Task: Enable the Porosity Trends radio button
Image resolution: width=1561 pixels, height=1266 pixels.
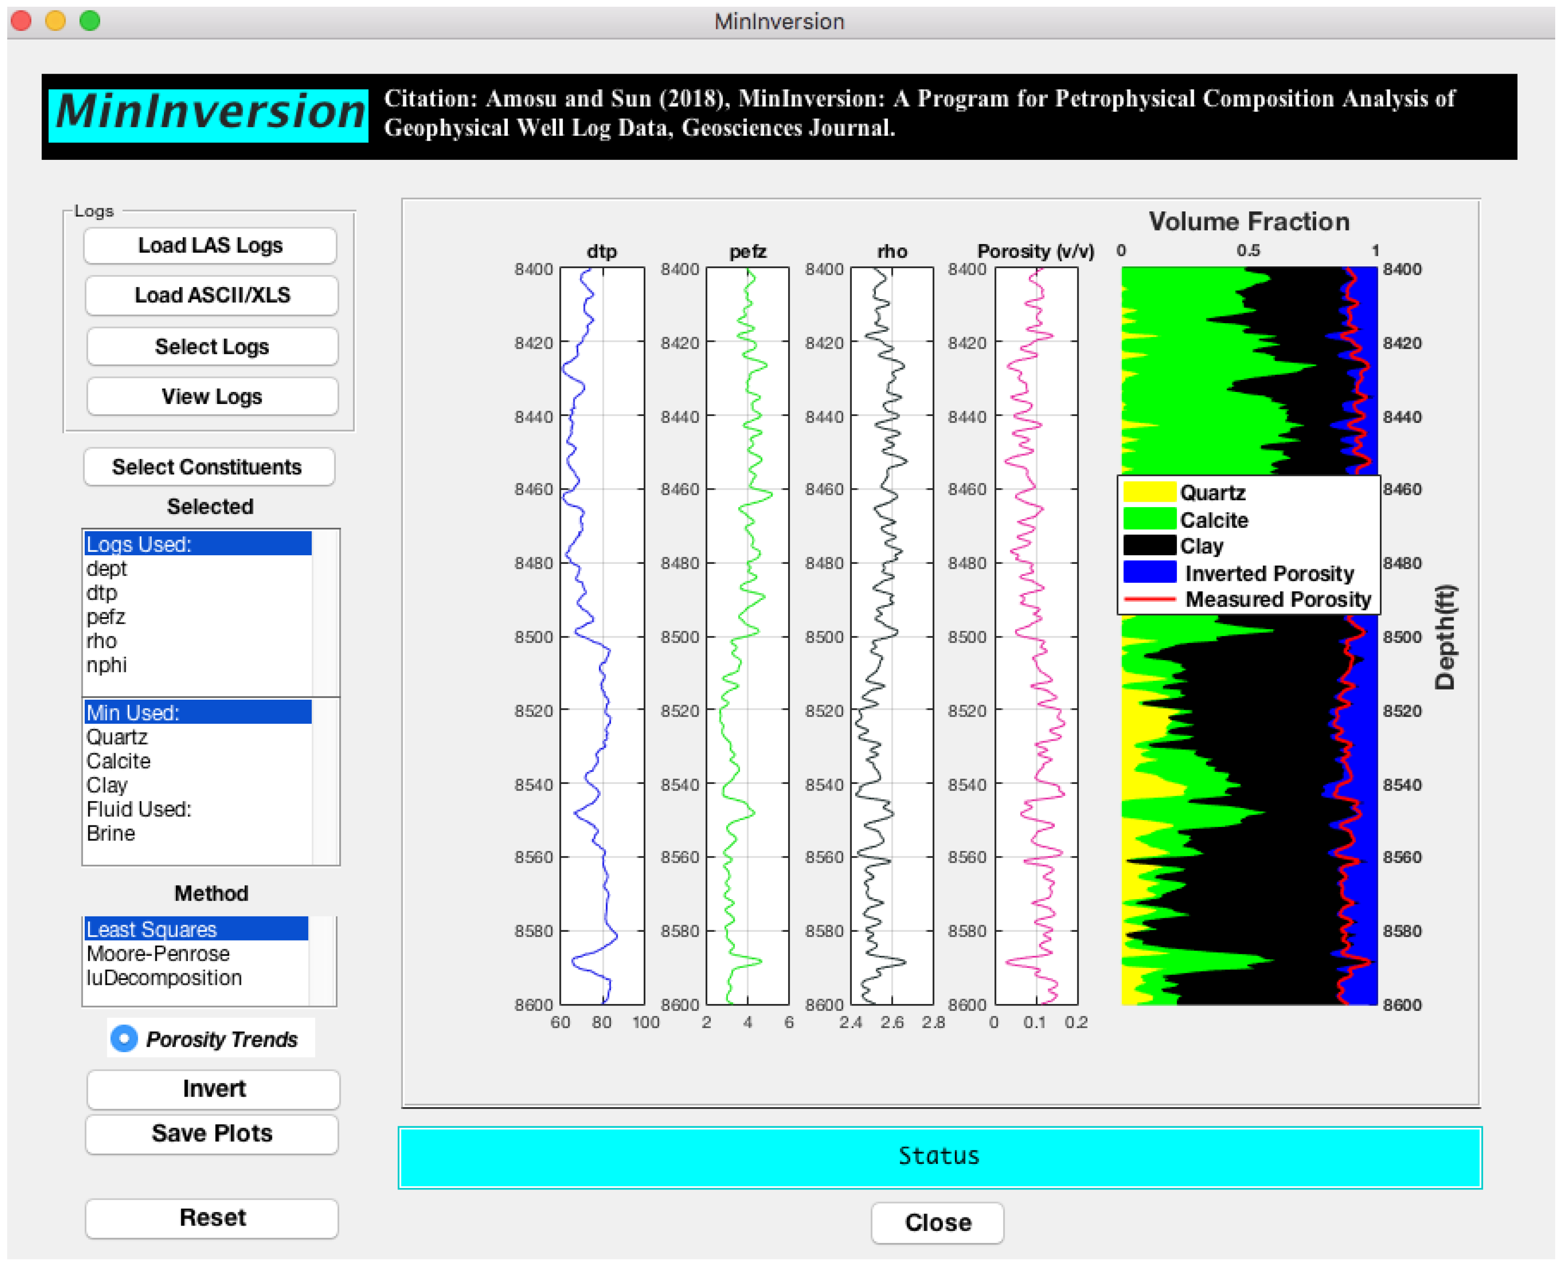Action: (125, 1038)
